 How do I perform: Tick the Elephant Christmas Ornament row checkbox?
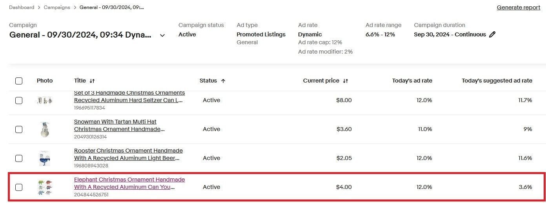pos(19,187)
